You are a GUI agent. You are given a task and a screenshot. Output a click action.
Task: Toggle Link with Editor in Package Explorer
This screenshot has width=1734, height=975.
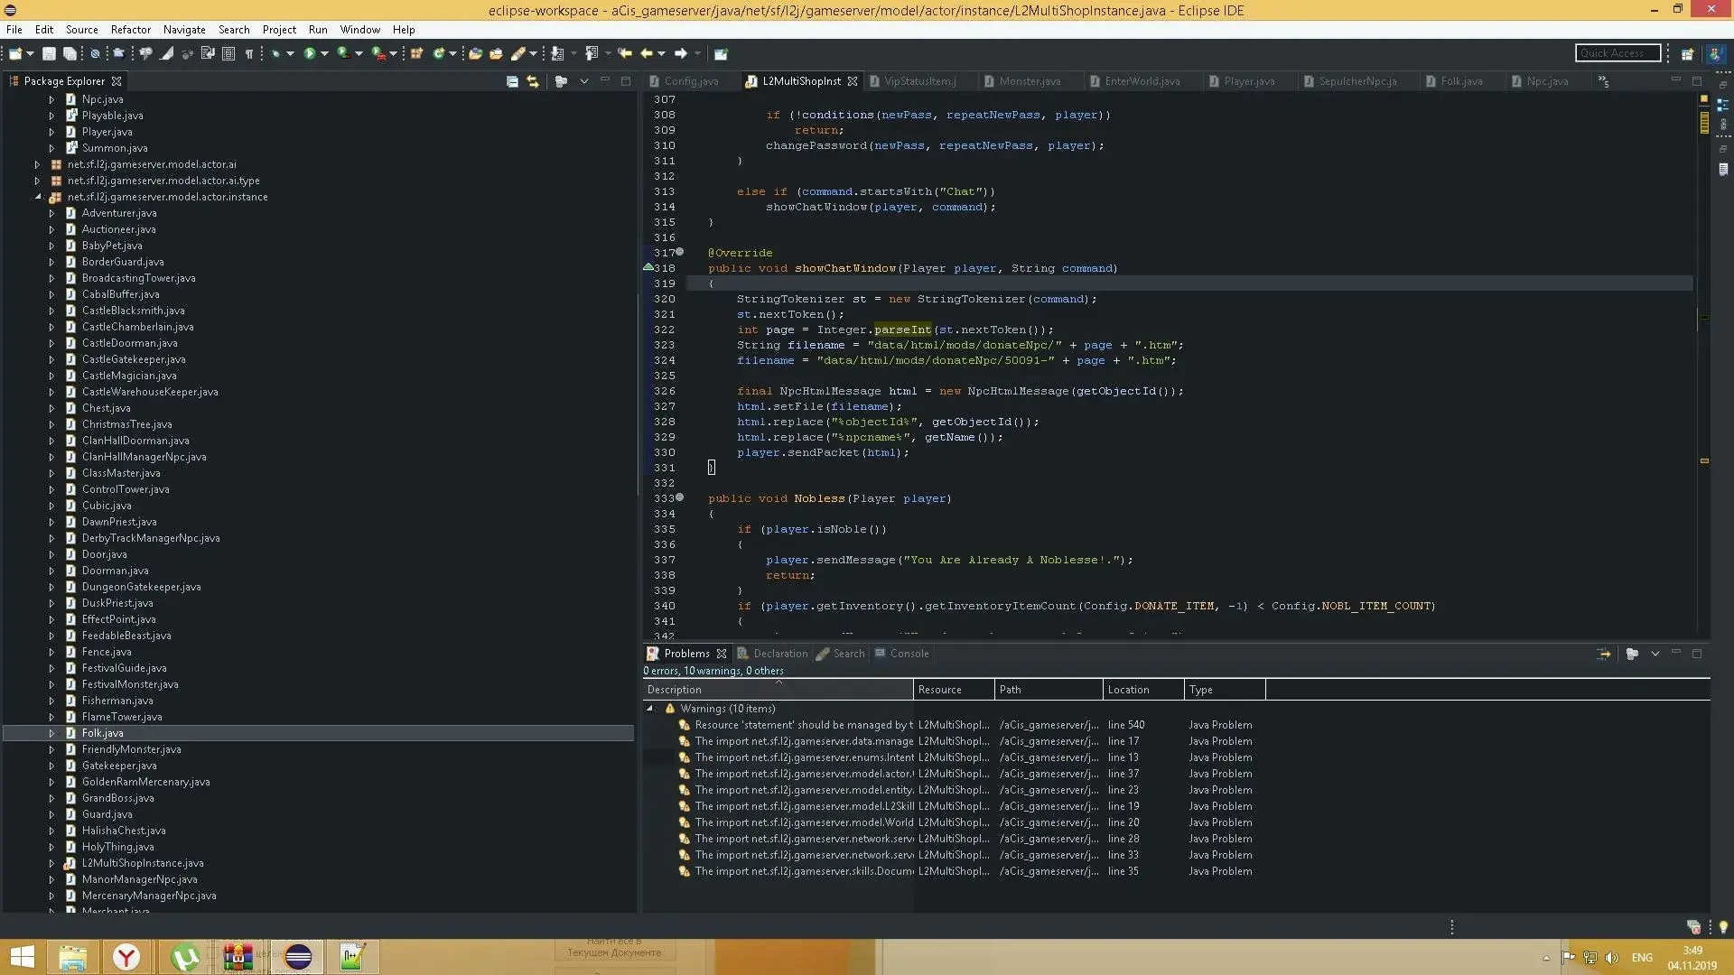point(533,81)
